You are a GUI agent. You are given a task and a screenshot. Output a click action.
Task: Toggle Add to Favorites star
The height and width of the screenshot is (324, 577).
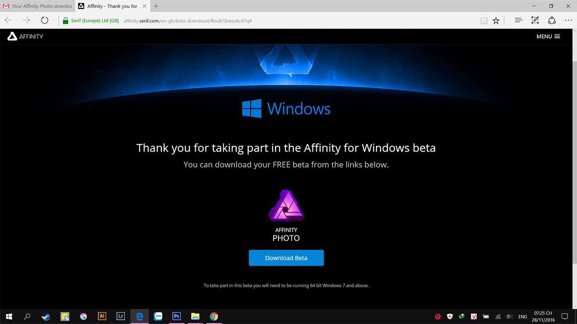click(x=496, y=20)
